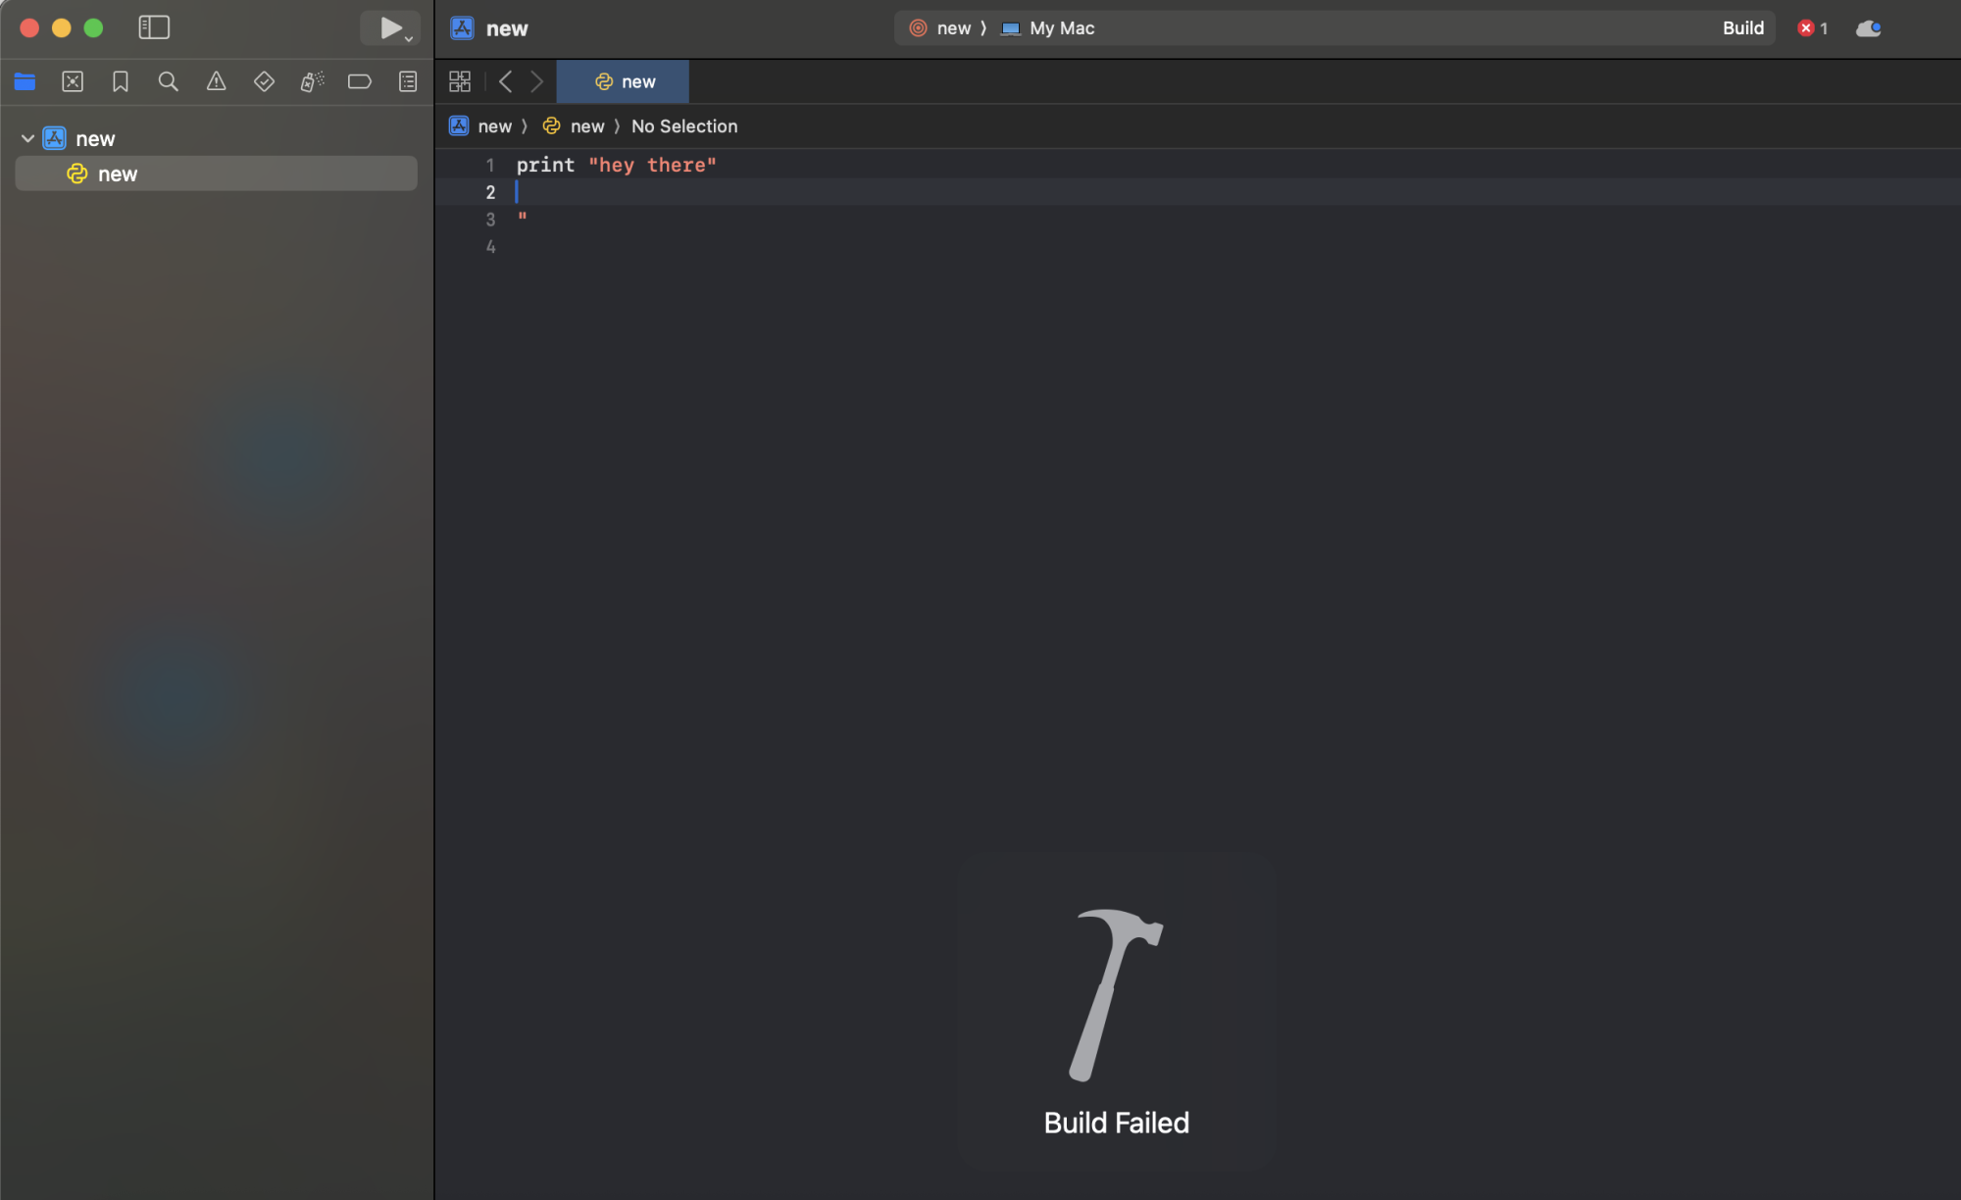This screenshot has height=1200, width=1961.
Task: Click the red error count indicator
Action: pyautogui.click(x=1812, y=28)
